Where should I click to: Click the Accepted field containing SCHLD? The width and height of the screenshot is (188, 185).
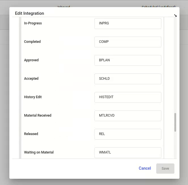[128, 79]
